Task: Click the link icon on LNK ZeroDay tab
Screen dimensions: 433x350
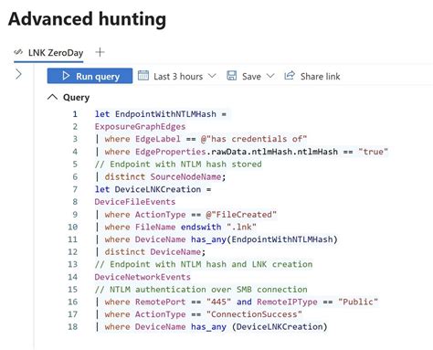Action: [18, 52]
